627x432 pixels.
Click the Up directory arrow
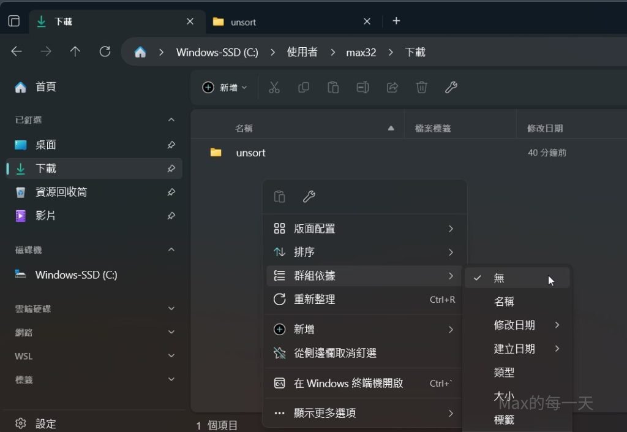pyautogui.click(x=75, y=52)
